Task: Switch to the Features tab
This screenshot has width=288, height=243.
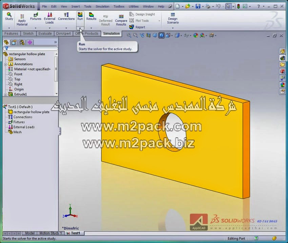Action: tap(11, 33)
